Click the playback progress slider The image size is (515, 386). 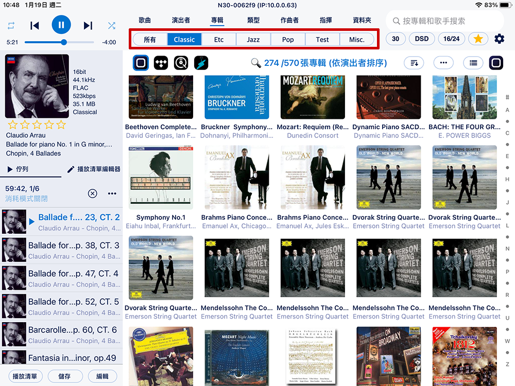pyautogui.click(x=59, y=42)
